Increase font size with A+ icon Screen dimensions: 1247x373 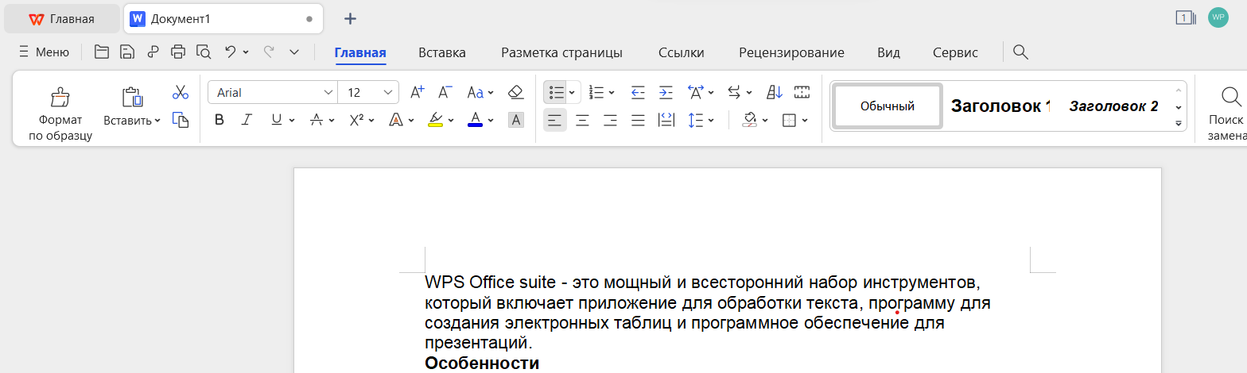point(418,93)
